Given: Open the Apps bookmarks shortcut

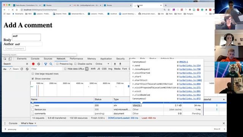Looking at the screenshot, I should point(7,14).
